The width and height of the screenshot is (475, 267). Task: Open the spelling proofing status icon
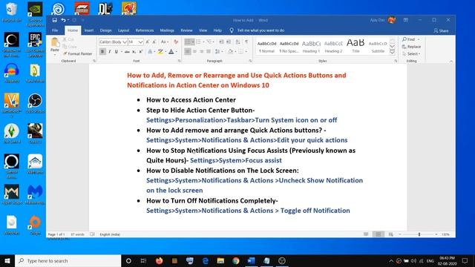92,234
